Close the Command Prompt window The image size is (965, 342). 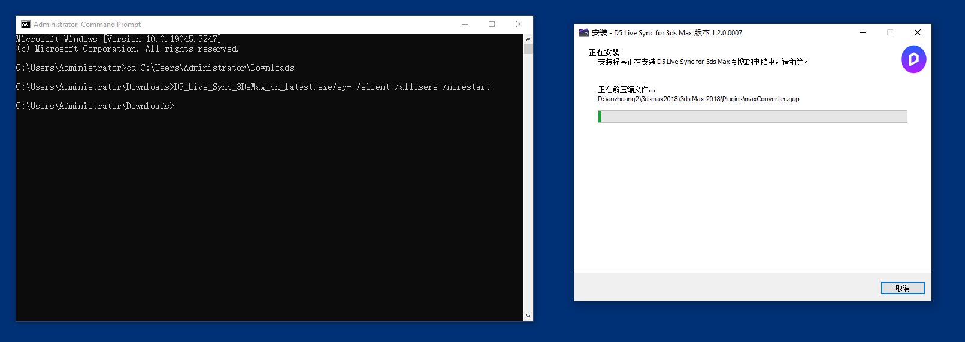tap(519, 25)
